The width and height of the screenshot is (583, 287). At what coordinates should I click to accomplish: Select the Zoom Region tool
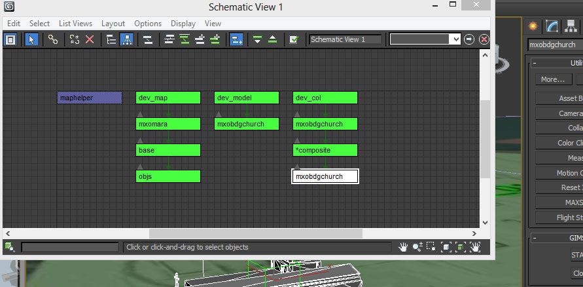[431, 246]
